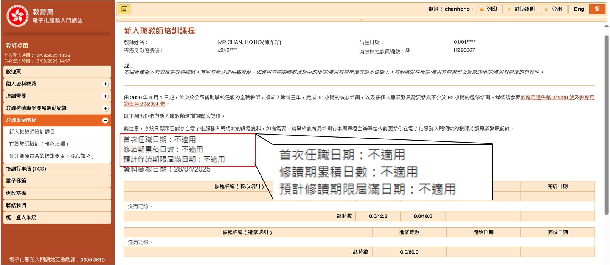Click the core hours total 0.0/12.0

click(378, 216)
